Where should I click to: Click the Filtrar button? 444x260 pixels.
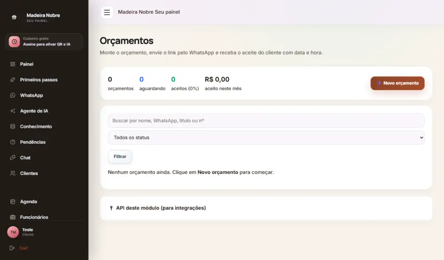[120, 157]
